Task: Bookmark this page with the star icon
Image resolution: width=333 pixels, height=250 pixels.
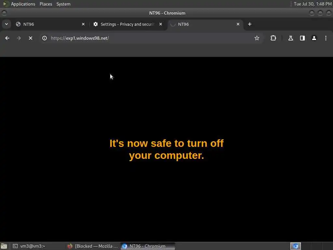Action: [x=257, y=38]
